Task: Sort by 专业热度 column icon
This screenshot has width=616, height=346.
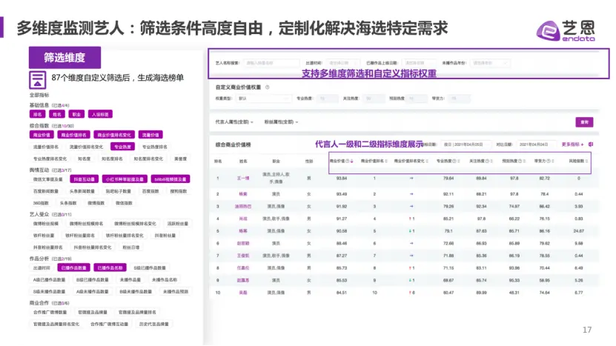Action: click(x=459, y=161)
